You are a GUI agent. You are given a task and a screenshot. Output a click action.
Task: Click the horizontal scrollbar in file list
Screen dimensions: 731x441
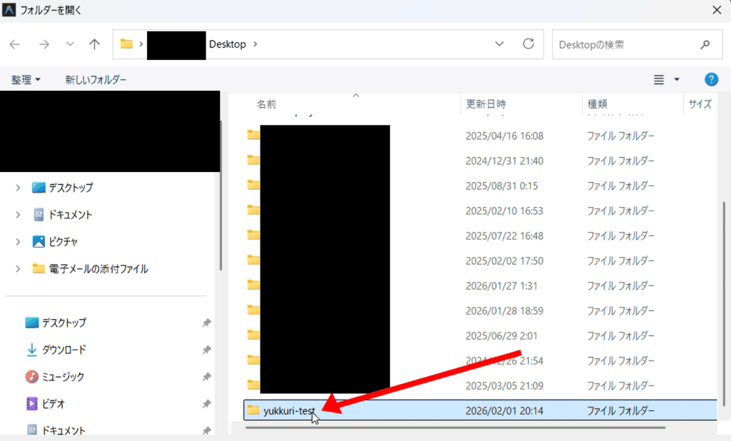tap(455, 427)
